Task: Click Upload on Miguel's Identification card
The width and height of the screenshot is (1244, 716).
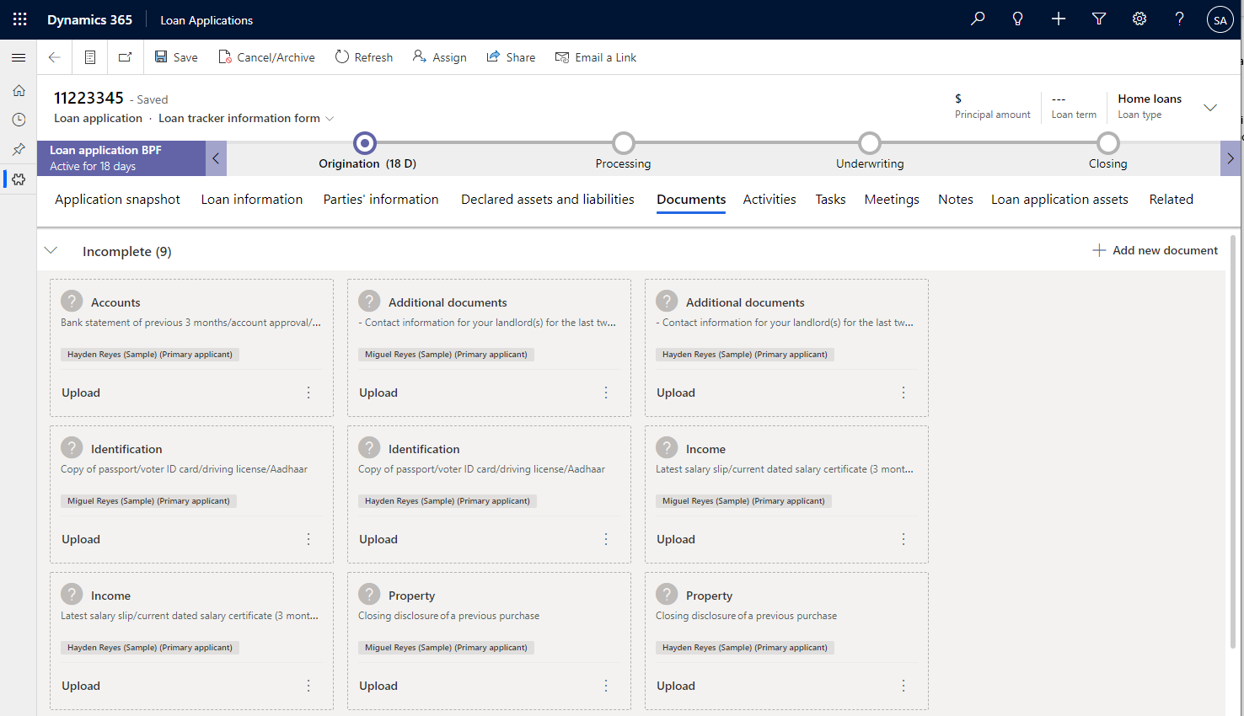Action: click(81, 539)
